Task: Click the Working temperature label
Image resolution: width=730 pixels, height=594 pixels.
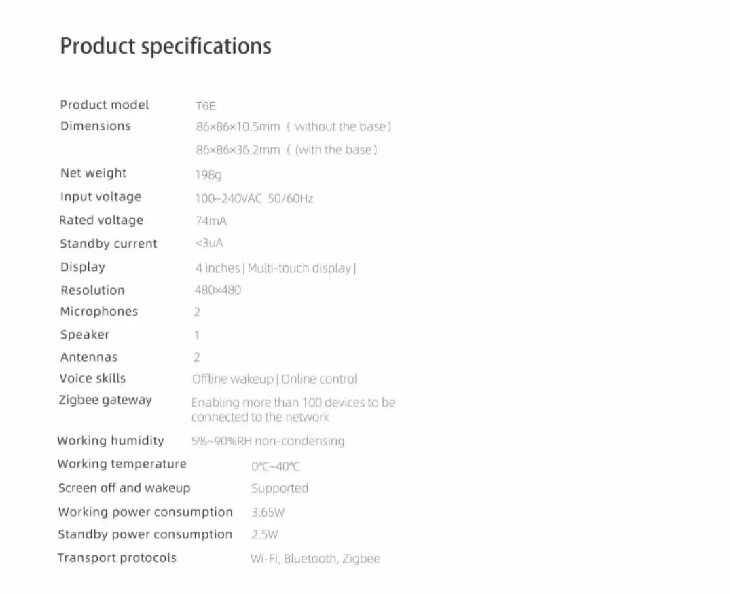Action: pyautogui.click(x=122, y=464)
